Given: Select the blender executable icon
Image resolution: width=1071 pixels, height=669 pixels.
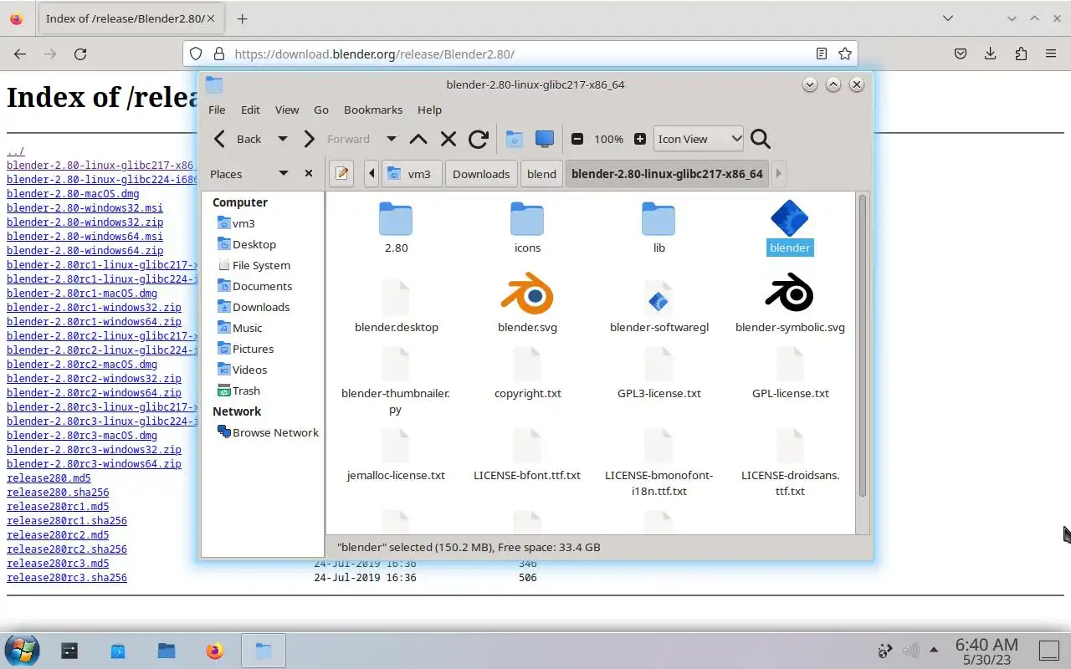Looking at the screenshot, I should coord(790,217).
